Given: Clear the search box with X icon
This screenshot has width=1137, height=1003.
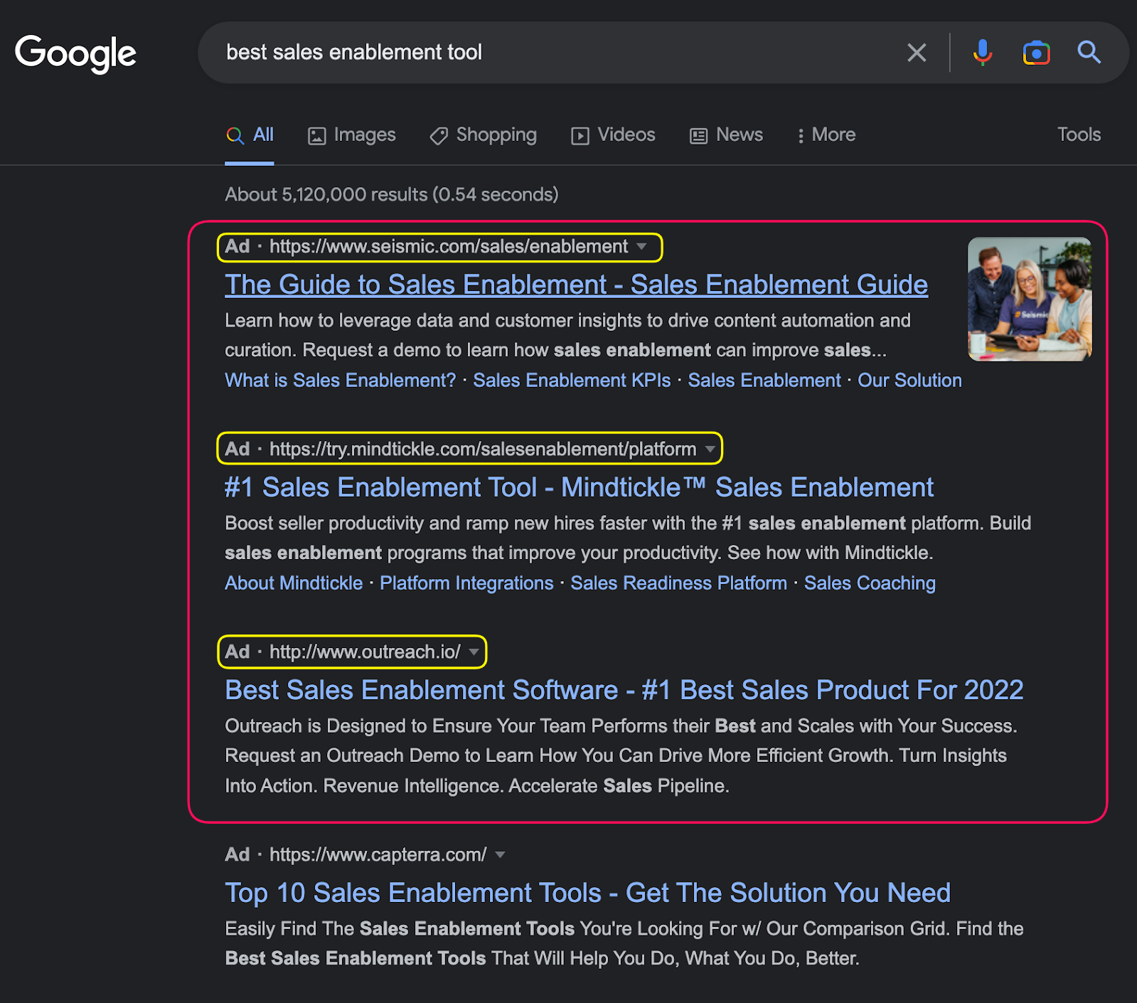Looking at the screenshot, I should pos(917,53).
